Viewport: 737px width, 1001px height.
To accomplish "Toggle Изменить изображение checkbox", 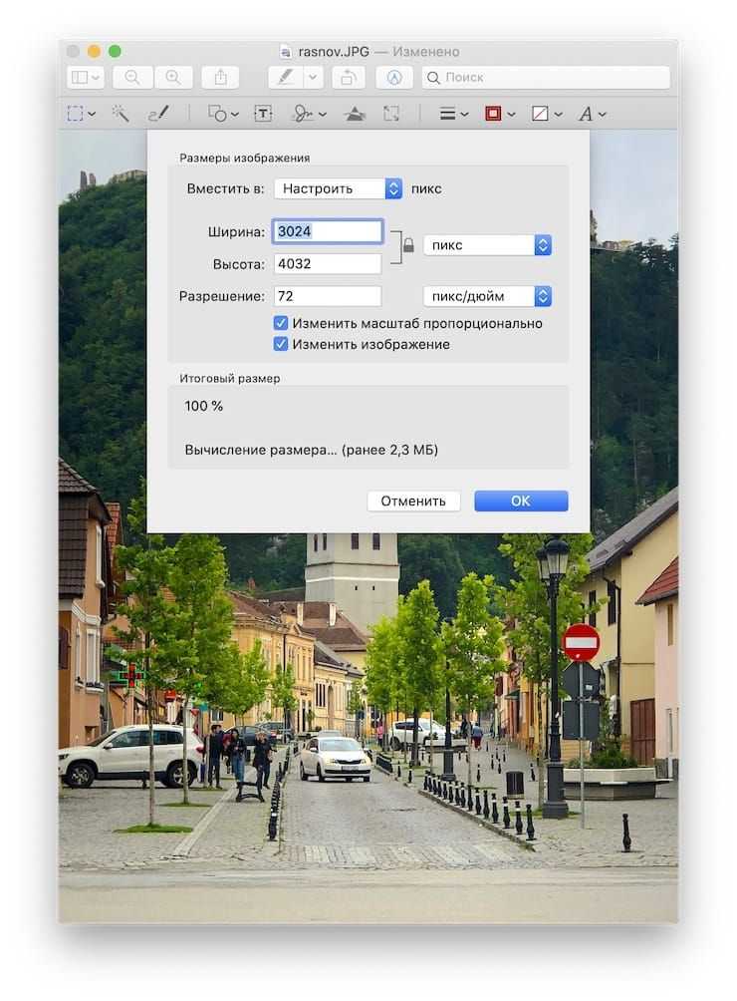I will (x=281, y=344).
